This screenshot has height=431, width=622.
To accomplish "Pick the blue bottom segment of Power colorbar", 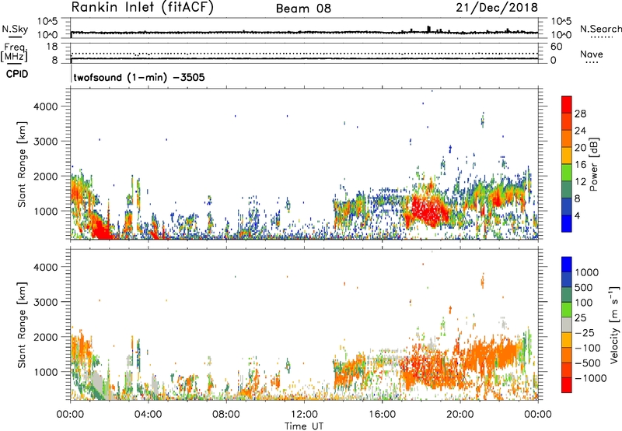I will (567, 224).
